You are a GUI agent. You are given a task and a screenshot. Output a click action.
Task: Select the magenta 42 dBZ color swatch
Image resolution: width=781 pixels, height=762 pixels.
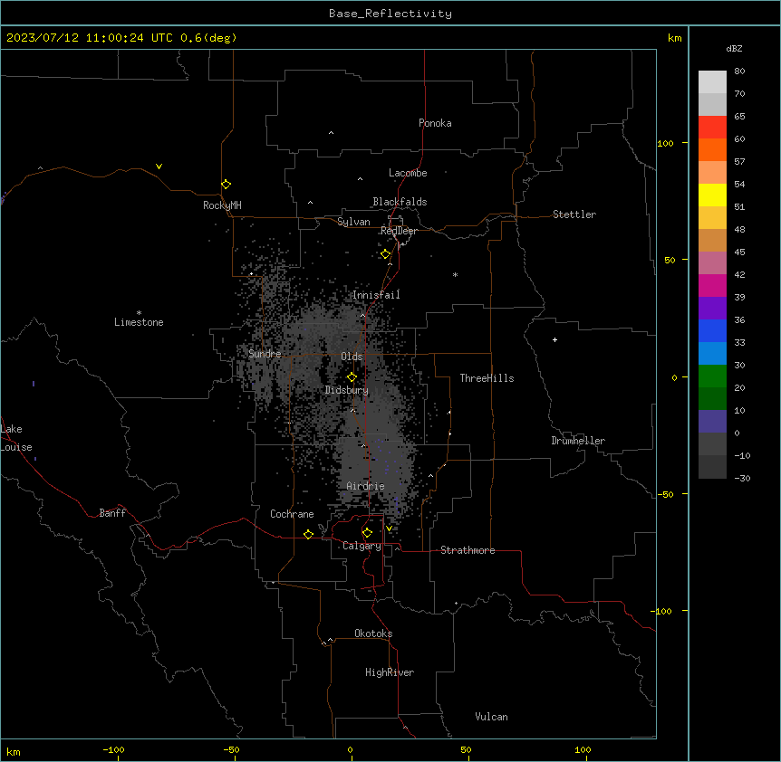click(712, 285)
